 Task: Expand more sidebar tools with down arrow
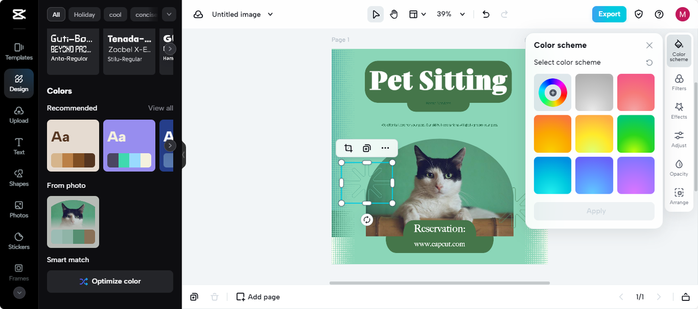click(x=19, y=293)
